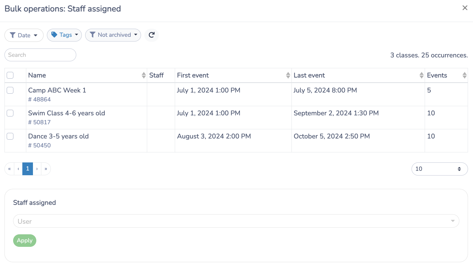The width and height of the screenshot is (473, 263).
Task: Click the Swim Class 4-6 years old name
Action: tap(66, 113)
